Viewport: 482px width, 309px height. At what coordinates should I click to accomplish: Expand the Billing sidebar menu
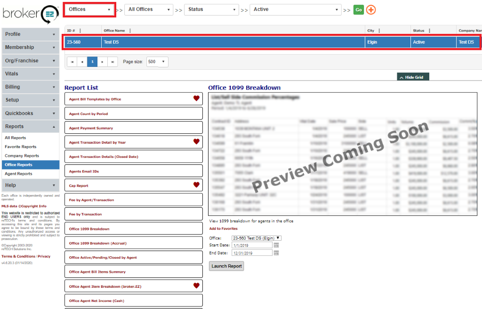click(x=30, y=87)
